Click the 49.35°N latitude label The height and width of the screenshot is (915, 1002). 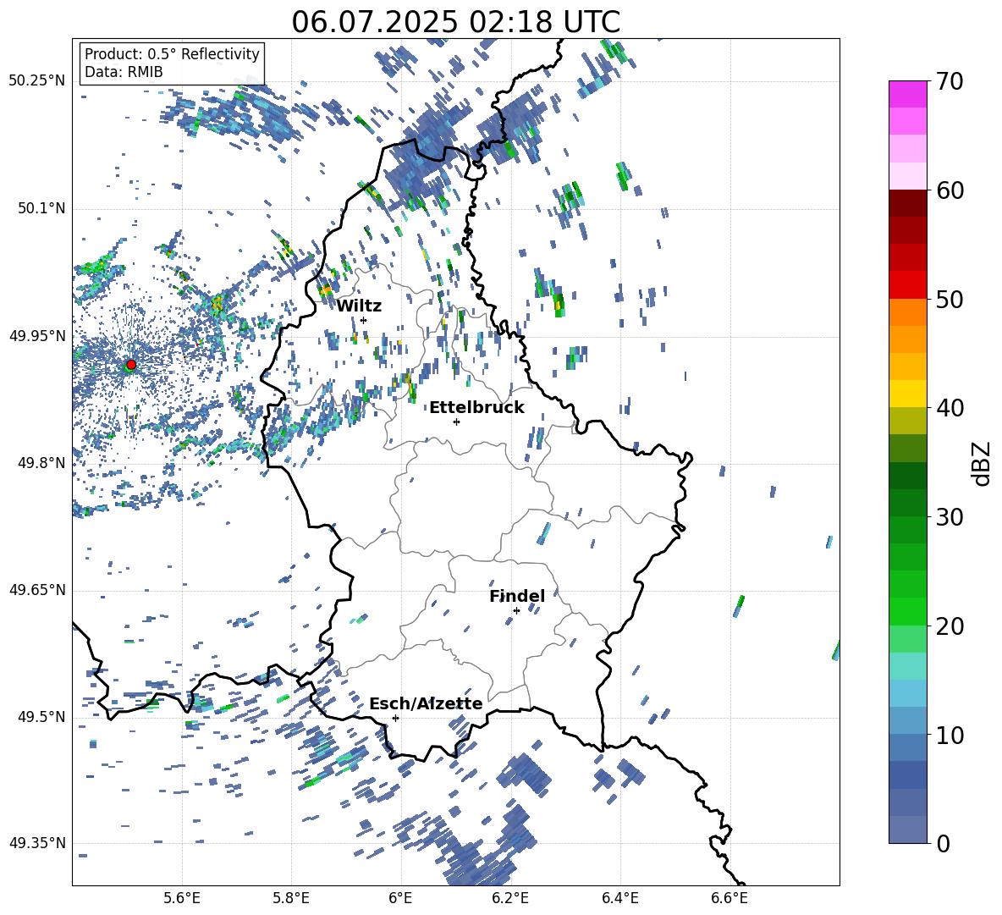37,843
